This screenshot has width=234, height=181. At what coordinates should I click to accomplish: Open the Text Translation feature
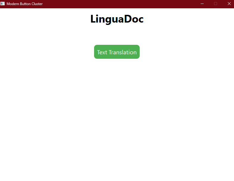click(x=117, y=52)
